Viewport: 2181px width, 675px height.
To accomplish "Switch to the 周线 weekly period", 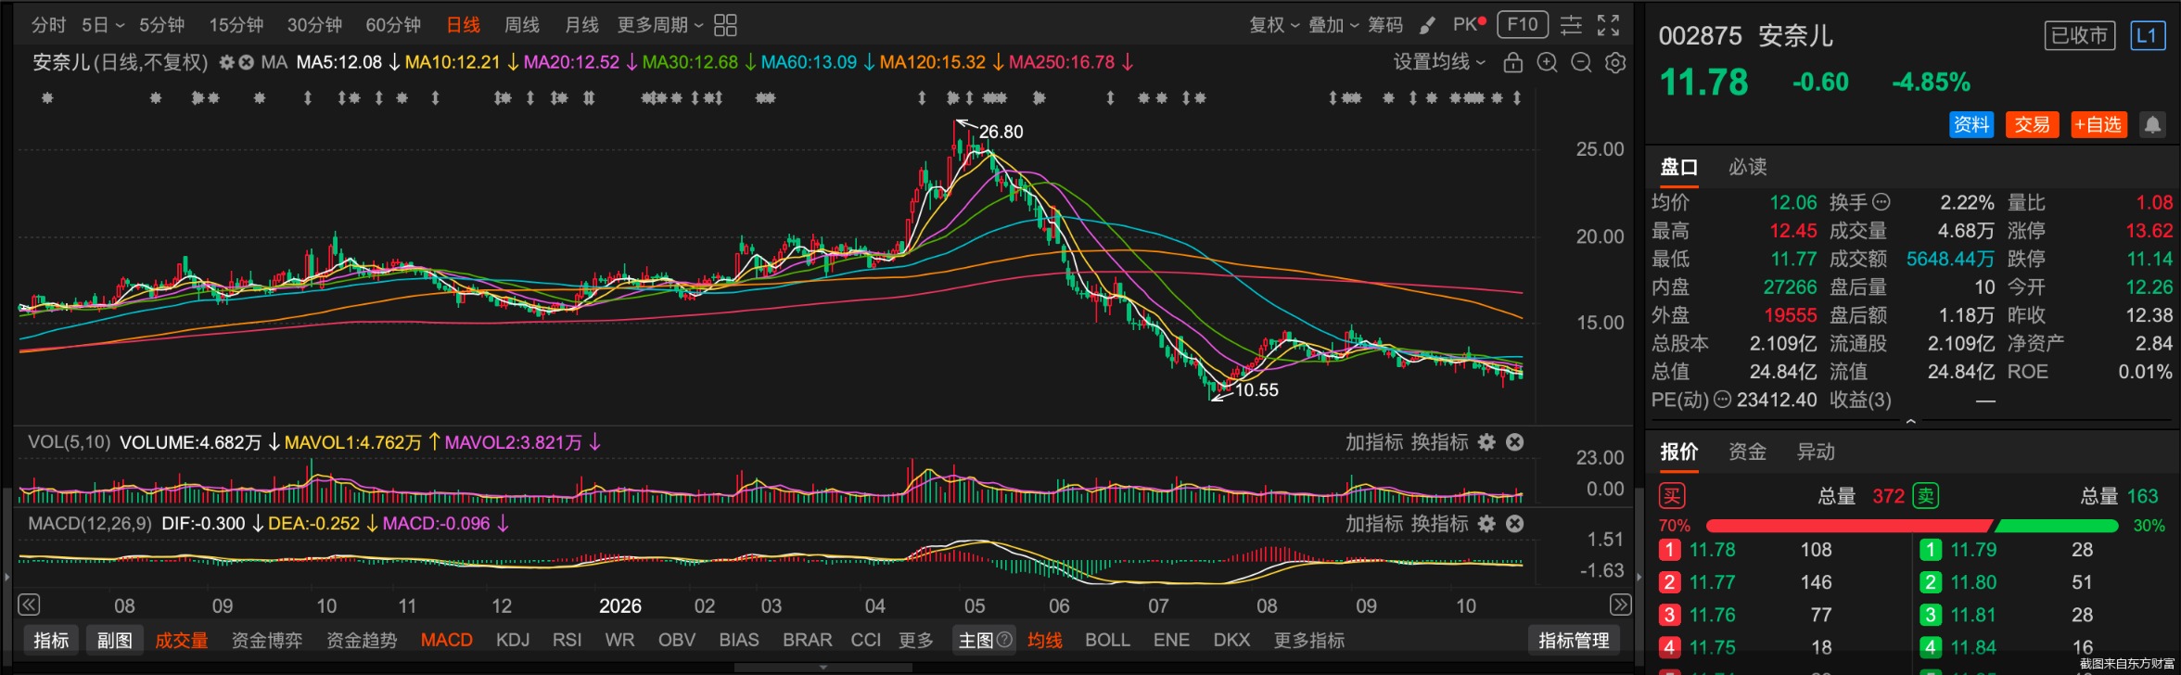I will tap(521, 25).
